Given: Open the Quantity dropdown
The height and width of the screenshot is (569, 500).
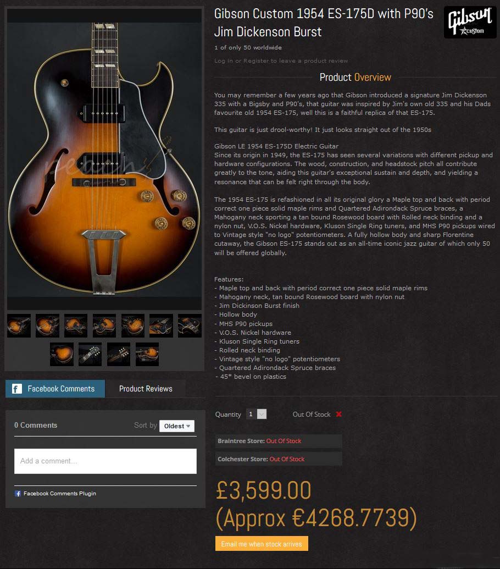Looking at the screenshot, I should pyautogui.click(x=257, y=414).
